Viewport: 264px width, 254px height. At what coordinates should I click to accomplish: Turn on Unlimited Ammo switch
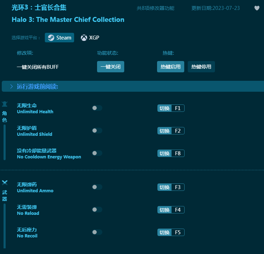pyautogui.click(x=97, y=187)
